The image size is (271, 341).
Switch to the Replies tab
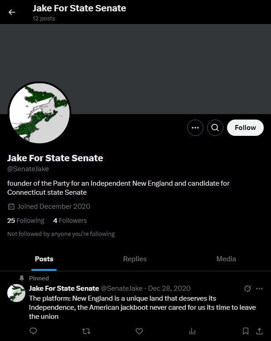(x=135, y=259)
